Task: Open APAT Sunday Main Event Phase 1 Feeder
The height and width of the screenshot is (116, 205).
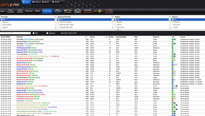Action: 36,111
